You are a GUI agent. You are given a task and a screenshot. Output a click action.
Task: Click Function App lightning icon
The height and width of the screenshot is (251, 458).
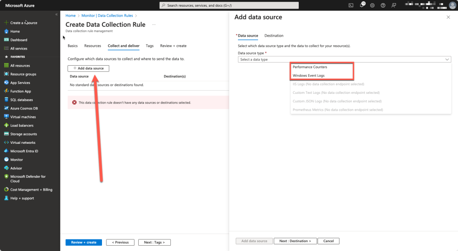coord(6,91)
